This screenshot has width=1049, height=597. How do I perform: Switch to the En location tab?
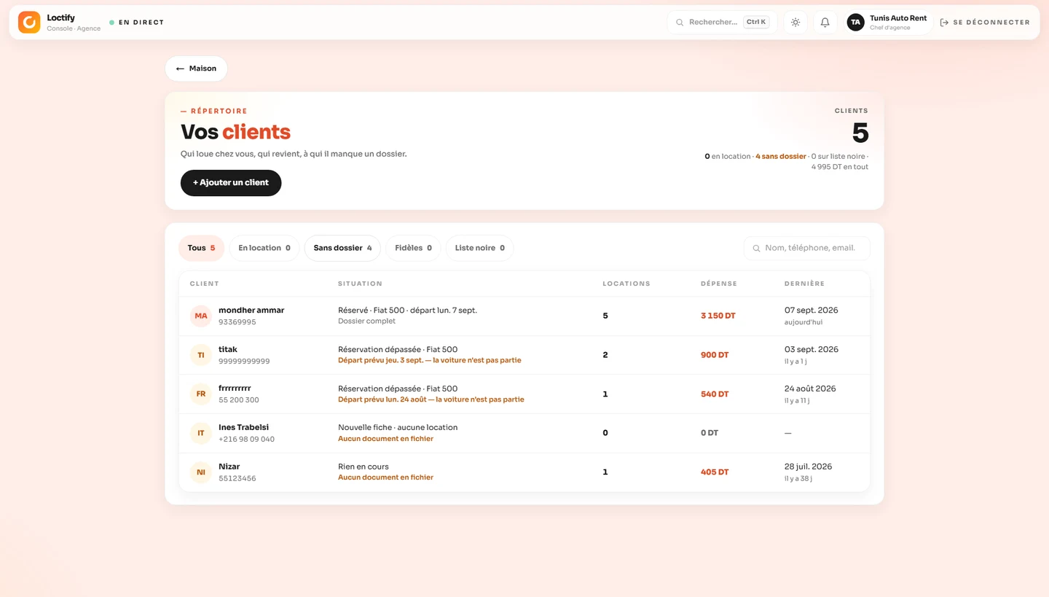tap(264, 248)
